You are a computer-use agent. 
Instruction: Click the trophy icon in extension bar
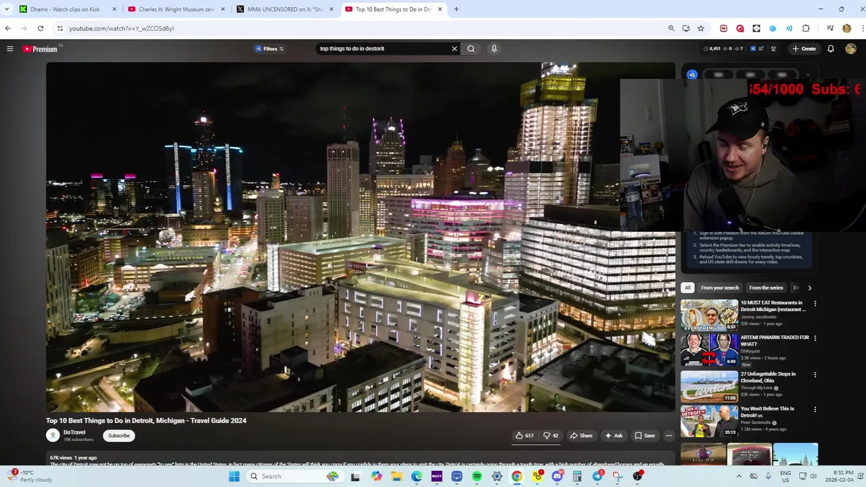pyautogui.click(x=773, y=49)
